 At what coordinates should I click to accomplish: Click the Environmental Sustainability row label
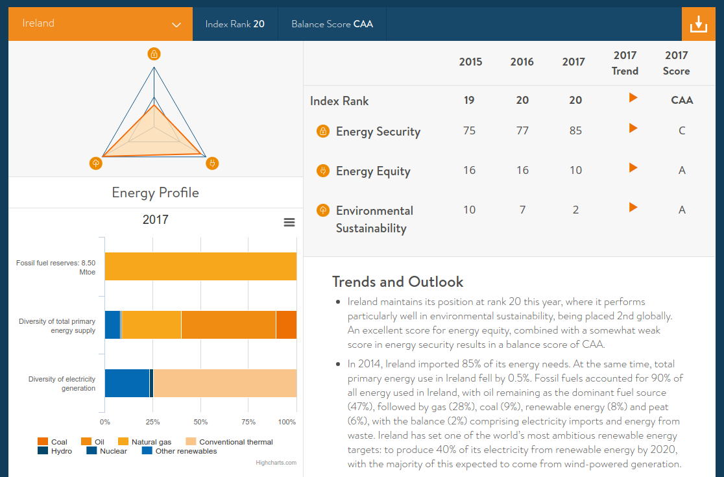point(374,219)
